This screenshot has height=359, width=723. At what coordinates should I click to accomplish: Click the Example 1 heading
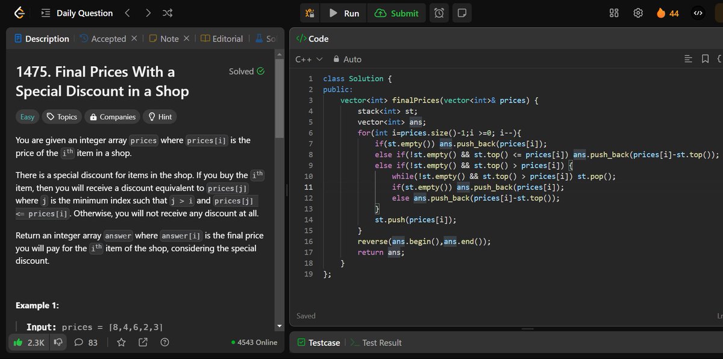[x=37, y=305]
